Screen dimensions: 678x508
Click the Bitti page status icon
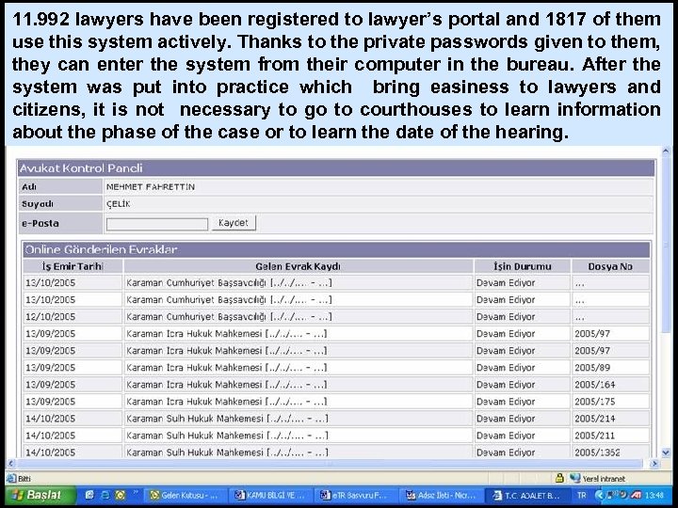point(11,478)
